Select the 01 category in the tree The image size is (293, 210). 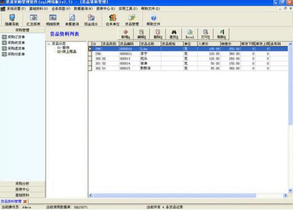63,47
